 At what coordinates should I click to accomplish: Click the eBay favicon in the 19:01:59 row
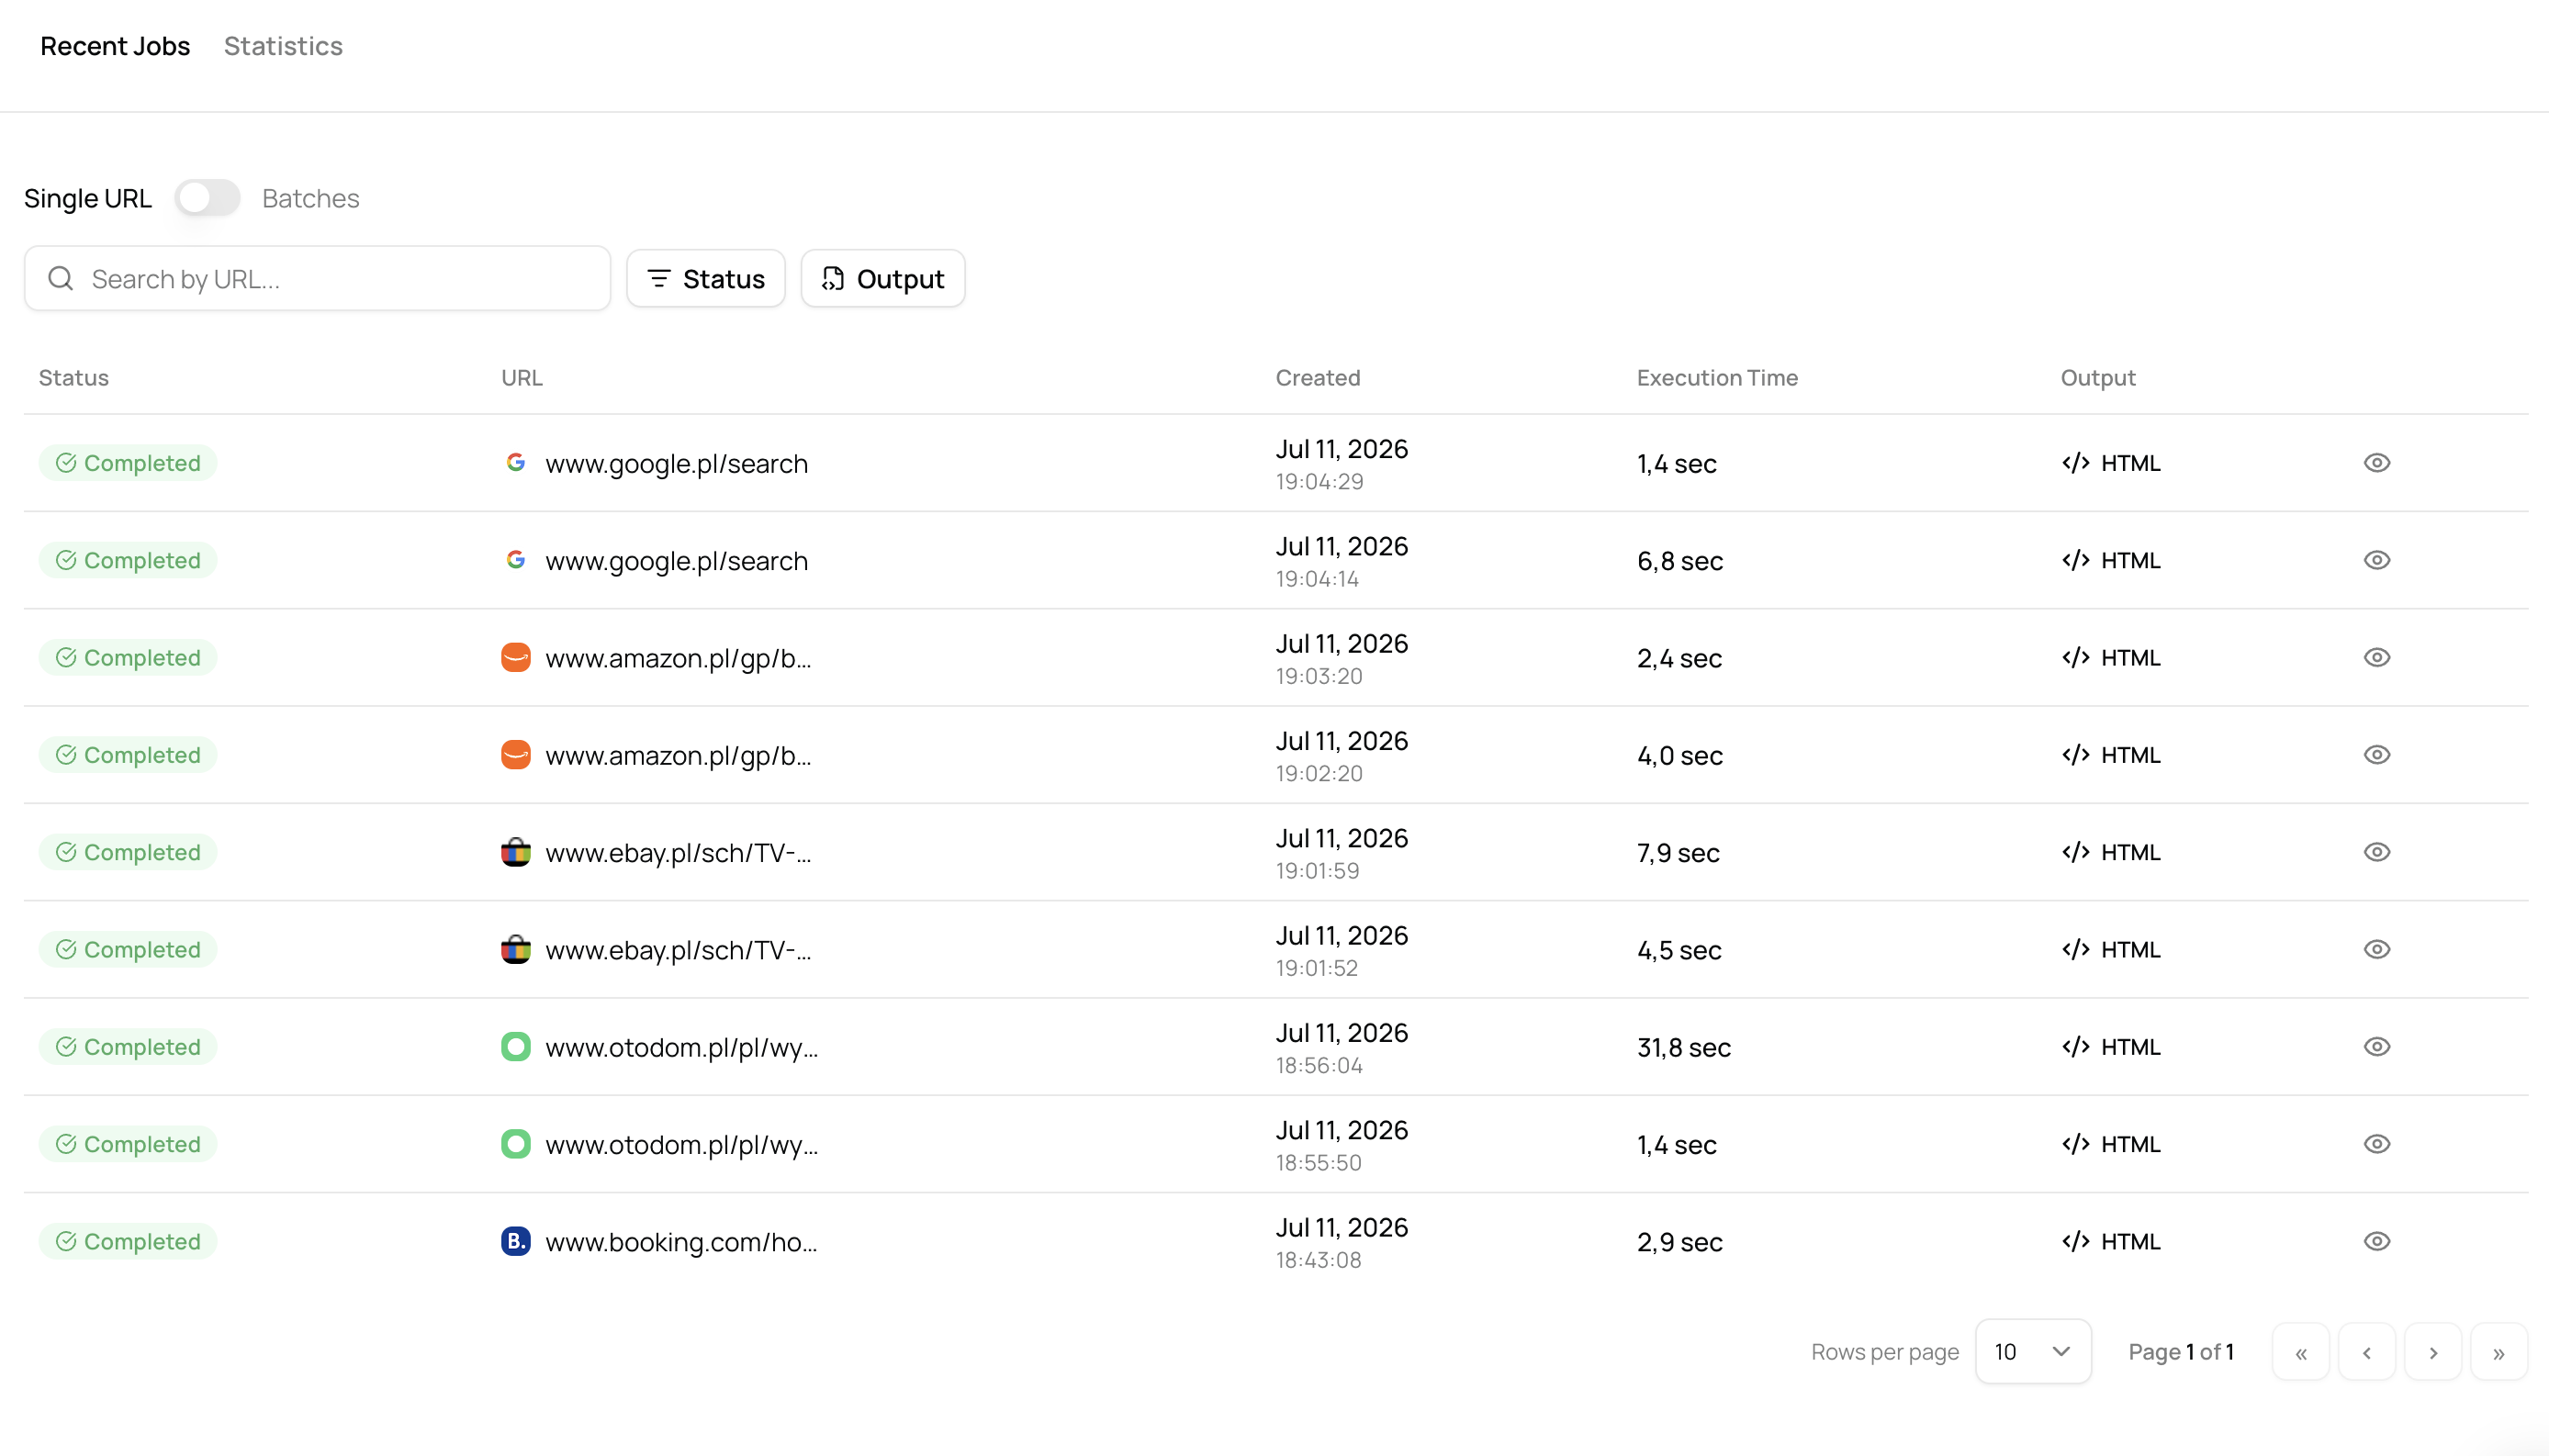point(516,852)
